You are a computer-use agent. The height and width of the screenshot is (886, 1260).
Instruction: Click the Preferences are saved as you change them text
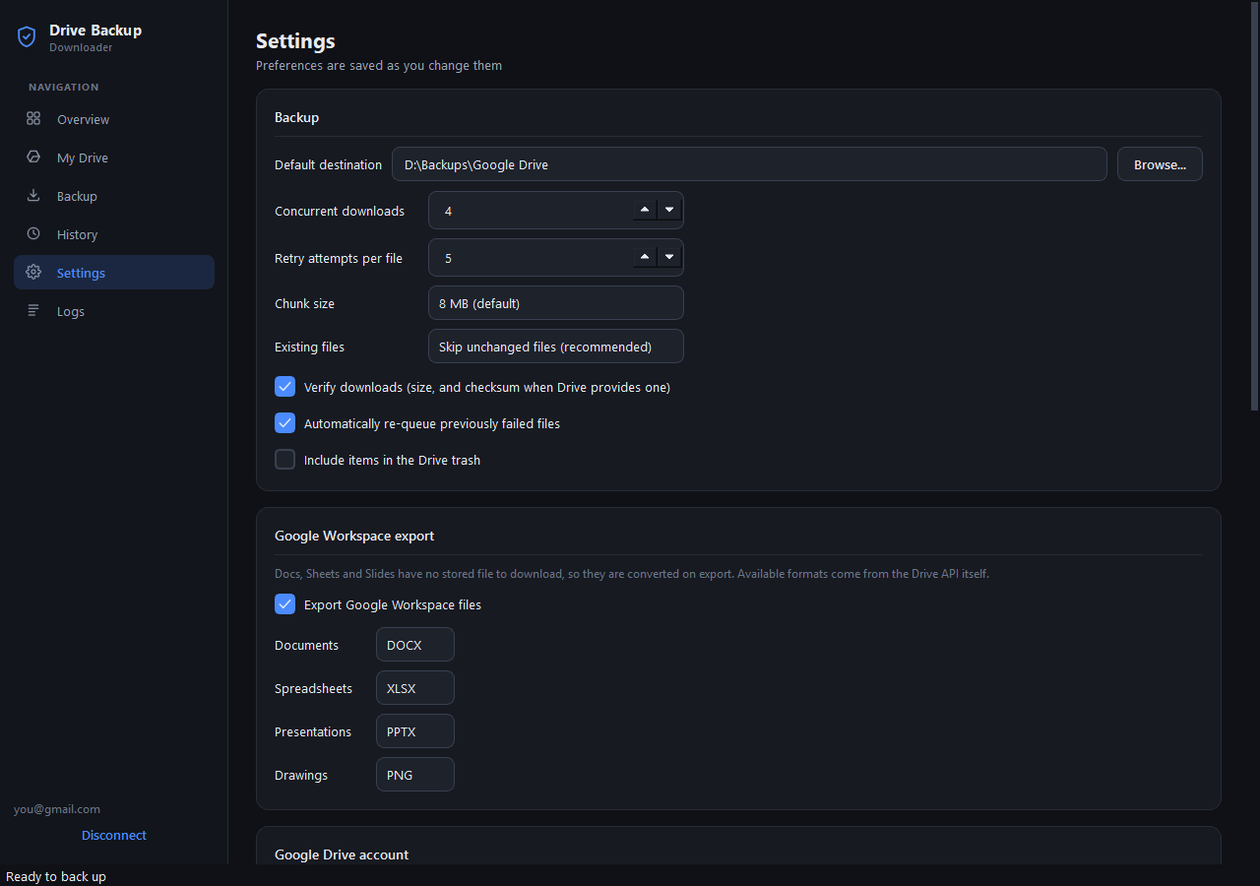click(379, 66)
